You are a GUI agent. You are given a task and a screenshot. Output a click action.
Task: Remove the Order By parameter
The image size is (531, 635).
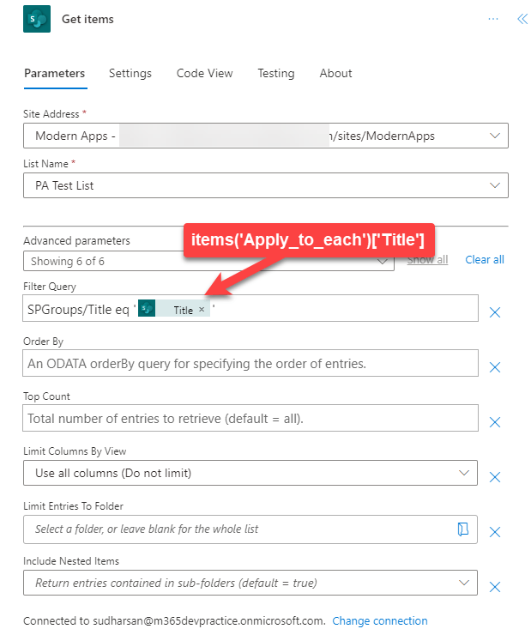coord(495,367)
